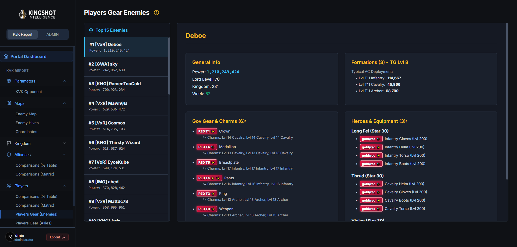Click the RED T4 badge next to Pants
517x247 pixels.
click(x=209, y=178)
